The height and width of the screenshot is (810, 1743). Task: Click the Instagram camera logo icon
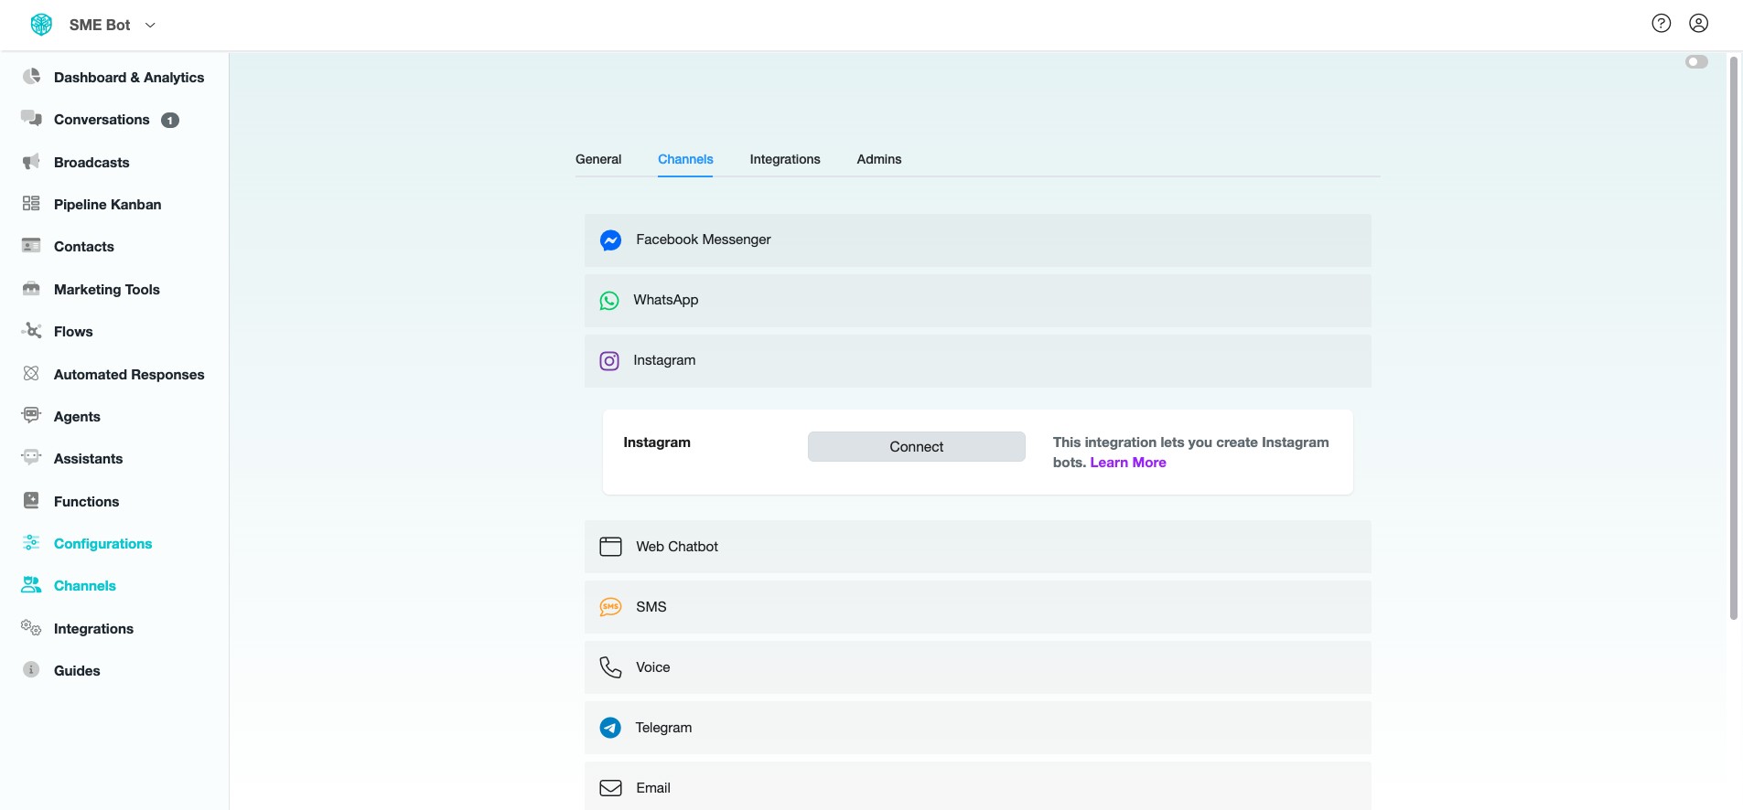pos(609,361)
